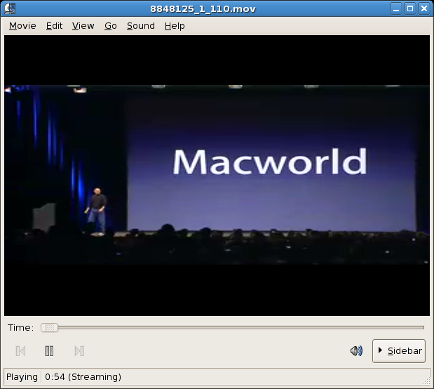The width and height of the screenshot is (434, 389).
Task: Click the volume speaker icon
Action: pyautogui.click(x=356, y=351)
